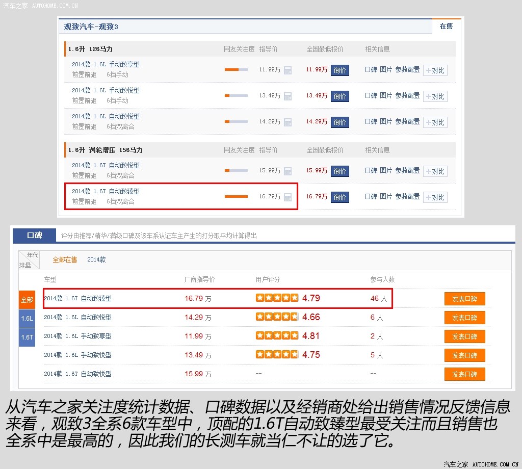Open the calculator icon beside 14.29万 guide price
The height and width of the screenshot is (469, 522).
pos(288,122)
